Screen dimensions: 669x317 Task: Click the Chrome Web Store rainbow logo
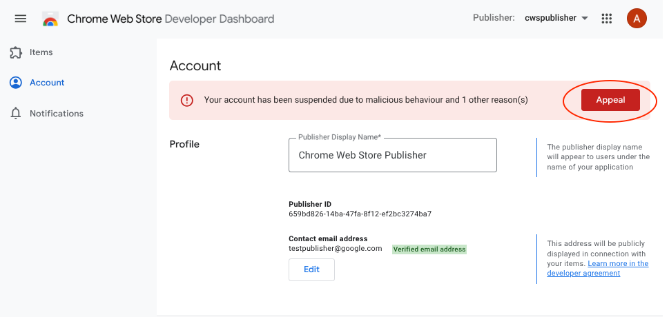(50, 19)
